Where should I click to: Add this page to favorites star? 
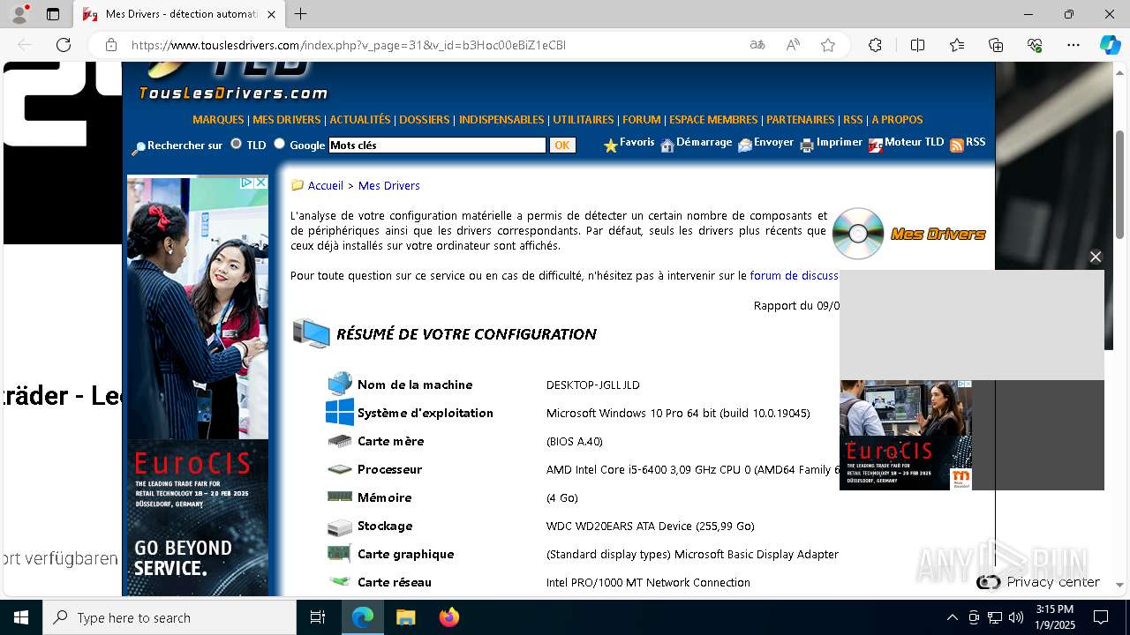828,45
